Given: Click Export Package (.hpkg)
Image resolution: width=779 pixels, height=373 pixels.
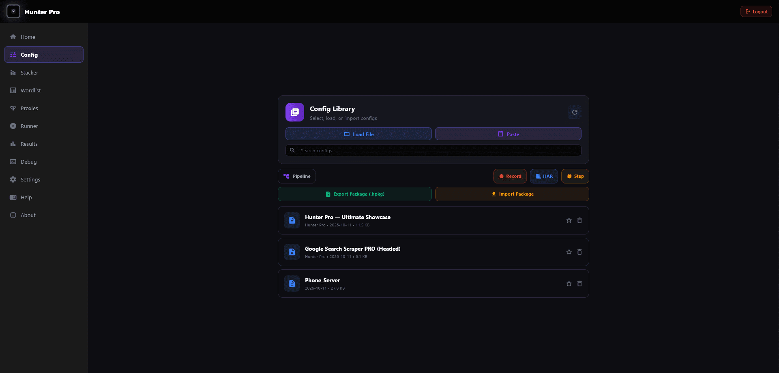Looking at the screenshot, I should click(x=355, y=194).
